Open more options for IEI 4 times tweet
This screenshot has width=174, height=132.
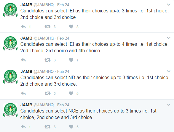[x=169, y=38]
